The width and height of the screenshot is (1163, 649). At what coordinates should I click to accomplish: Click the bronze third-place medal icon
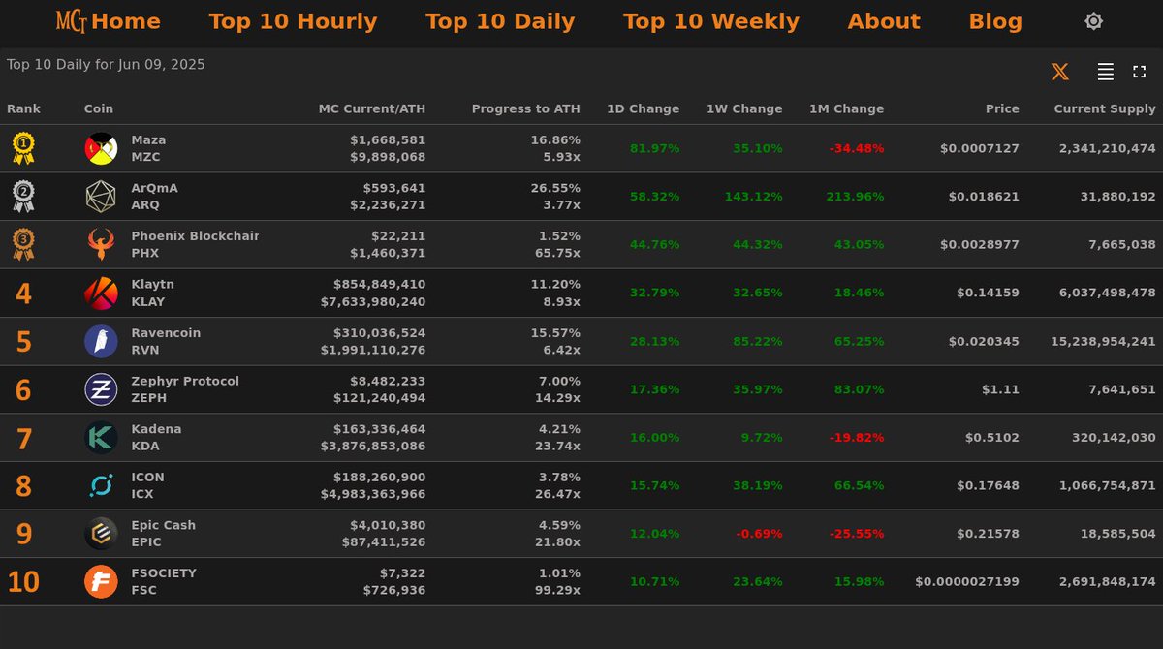coord(23,244)
